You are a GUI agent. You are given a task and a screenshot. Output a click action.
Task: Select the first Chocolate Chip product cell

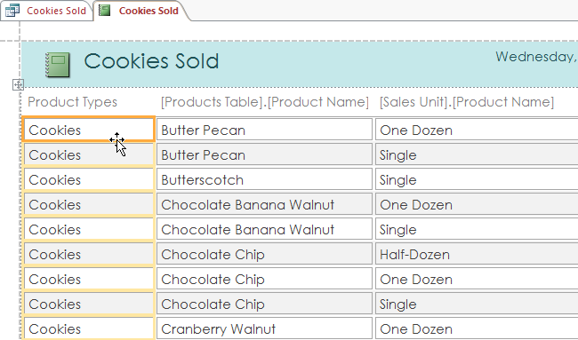point(264,254)
